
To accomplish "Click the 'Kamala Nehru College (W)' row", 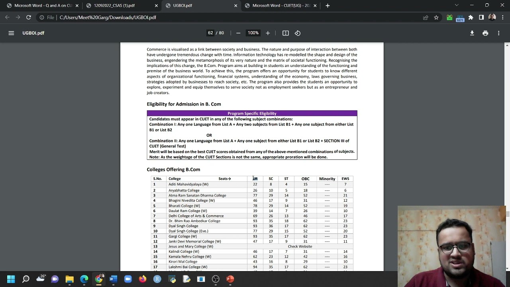I will click(x=252, y=257).
